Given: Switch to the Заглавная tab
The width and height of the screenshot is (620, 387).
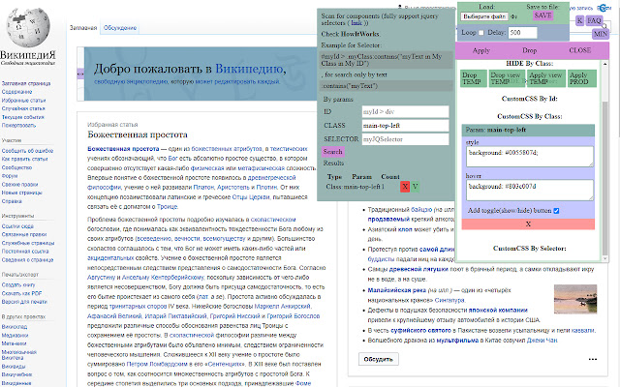Looking at the screenshot, I should (x=83, y=28).
